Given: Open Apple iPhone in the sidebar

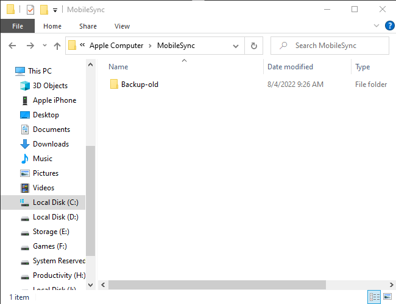Looking at the screenshot, I should [54, 100].
